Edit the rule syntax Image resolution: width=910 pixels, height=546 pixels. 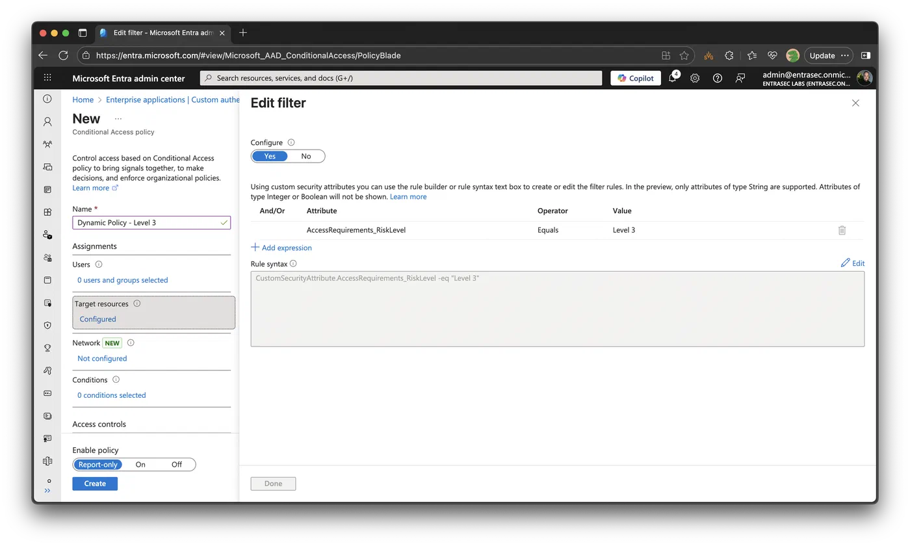click(853, 263)
